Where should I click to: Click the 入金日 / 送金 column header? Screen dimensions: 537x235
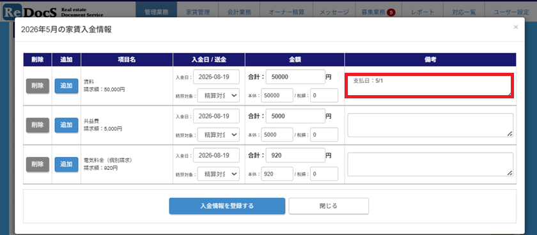[x=209, y=59]
